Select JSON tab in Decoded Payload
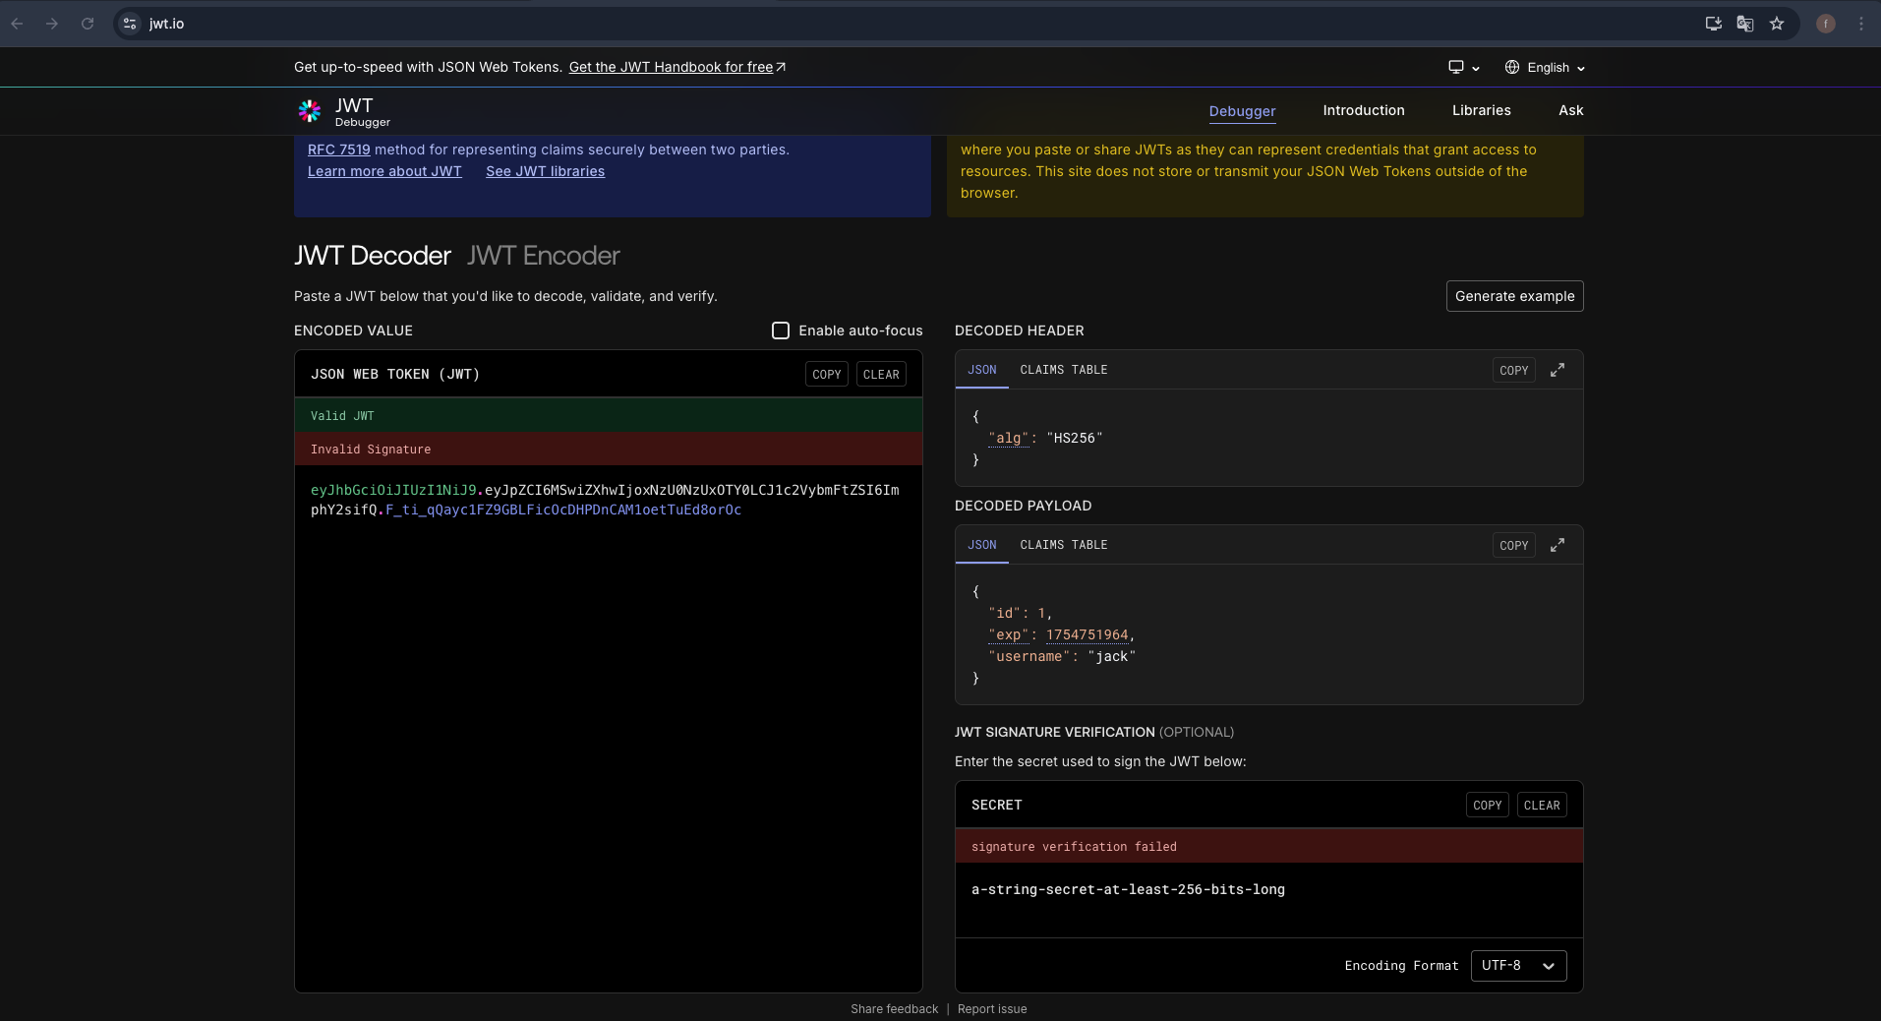 pos(981,545)
